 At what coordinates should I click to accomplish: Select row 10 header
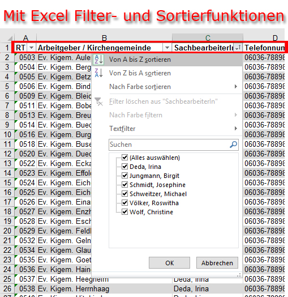[7, 134]
